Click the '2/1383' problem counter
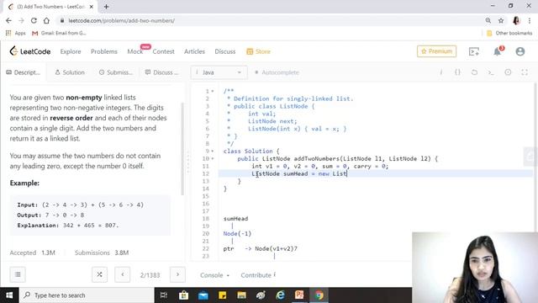Image resolution: width=538 pixels, height=303 pixels. pyautogui.click(x=150, y=275)
